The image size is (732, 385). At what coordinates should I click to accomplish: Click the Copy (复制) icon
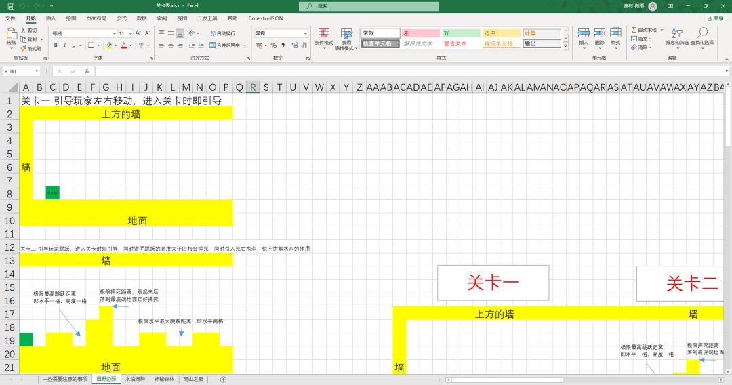[23, 40]
